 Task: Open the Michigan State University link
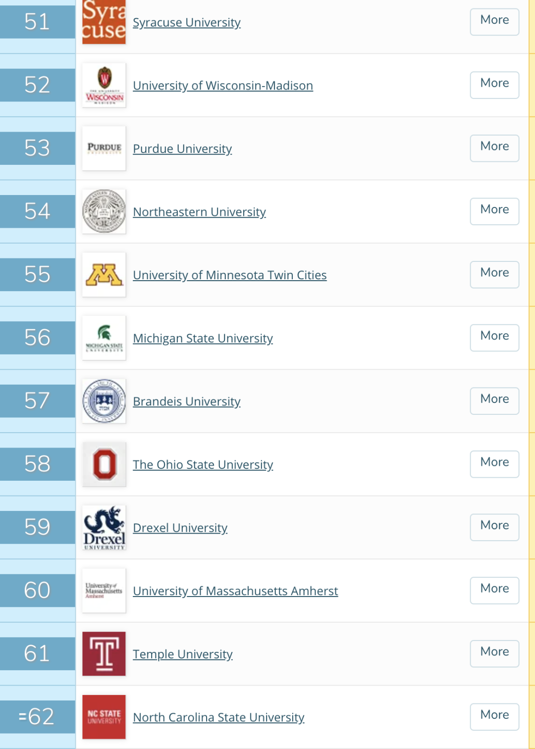pos(203,338)
